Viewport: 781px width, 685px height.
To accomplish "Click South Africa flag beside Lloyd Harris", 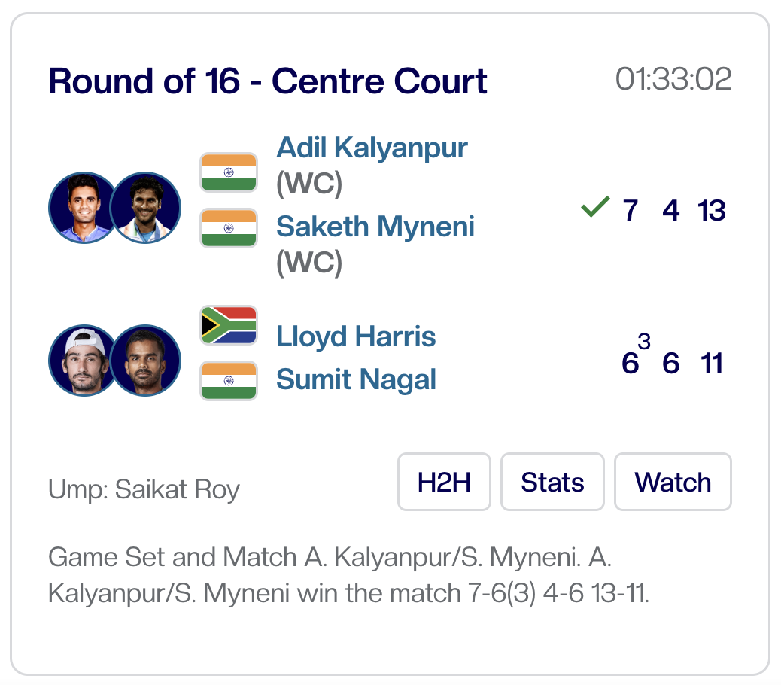I will tap(229, 325).
